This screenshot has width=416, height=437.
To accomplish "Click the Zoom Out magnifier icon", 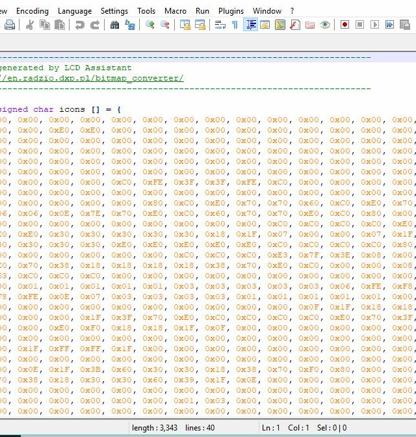I will point(165,25).
